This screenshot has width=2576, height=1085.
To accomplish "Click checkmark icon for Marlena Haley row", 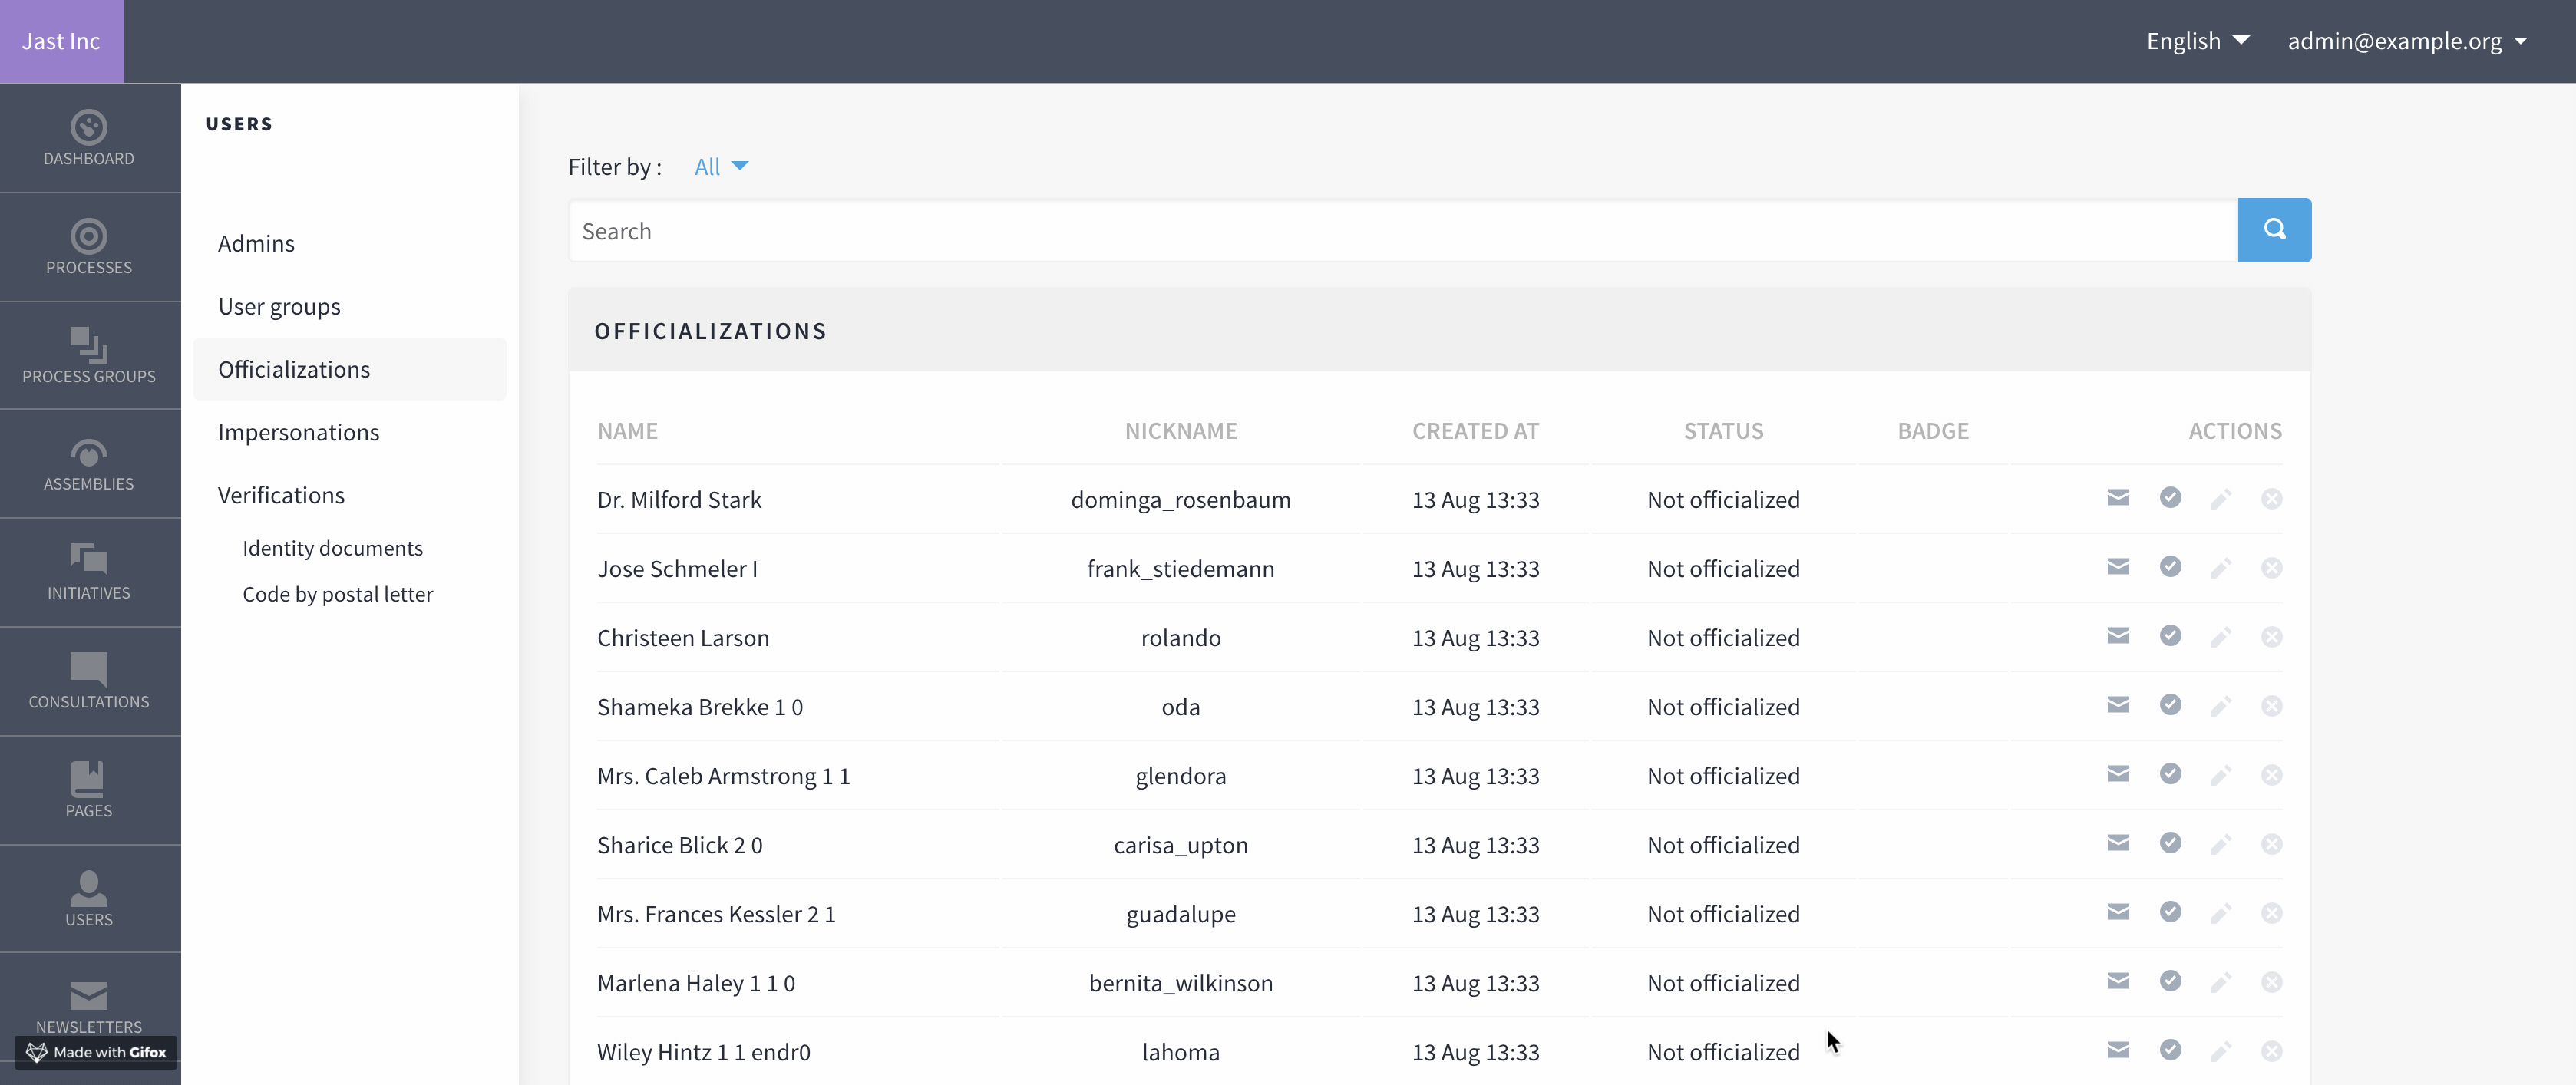I will (2169, 981).
